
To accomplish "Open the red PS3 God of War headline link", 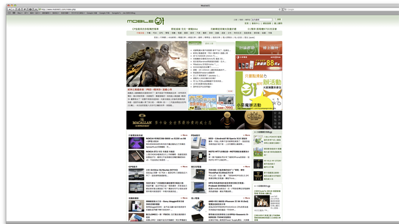I will (x=150, y=90).
